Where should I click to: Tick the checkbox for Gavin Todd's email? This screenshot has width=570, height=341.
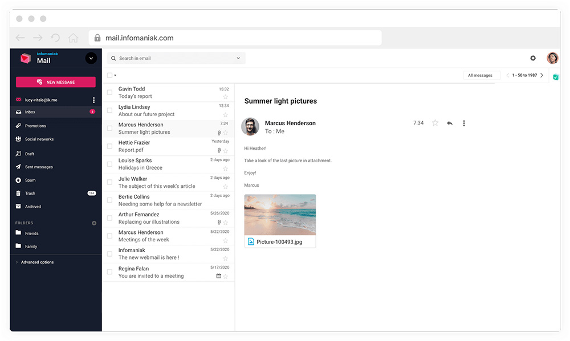(x=109, y=92)
